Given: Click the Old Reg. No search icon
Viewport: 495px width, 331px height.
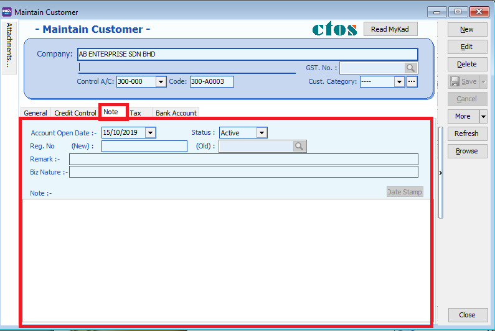Looking at the screenshot, I should coord(299,147).
